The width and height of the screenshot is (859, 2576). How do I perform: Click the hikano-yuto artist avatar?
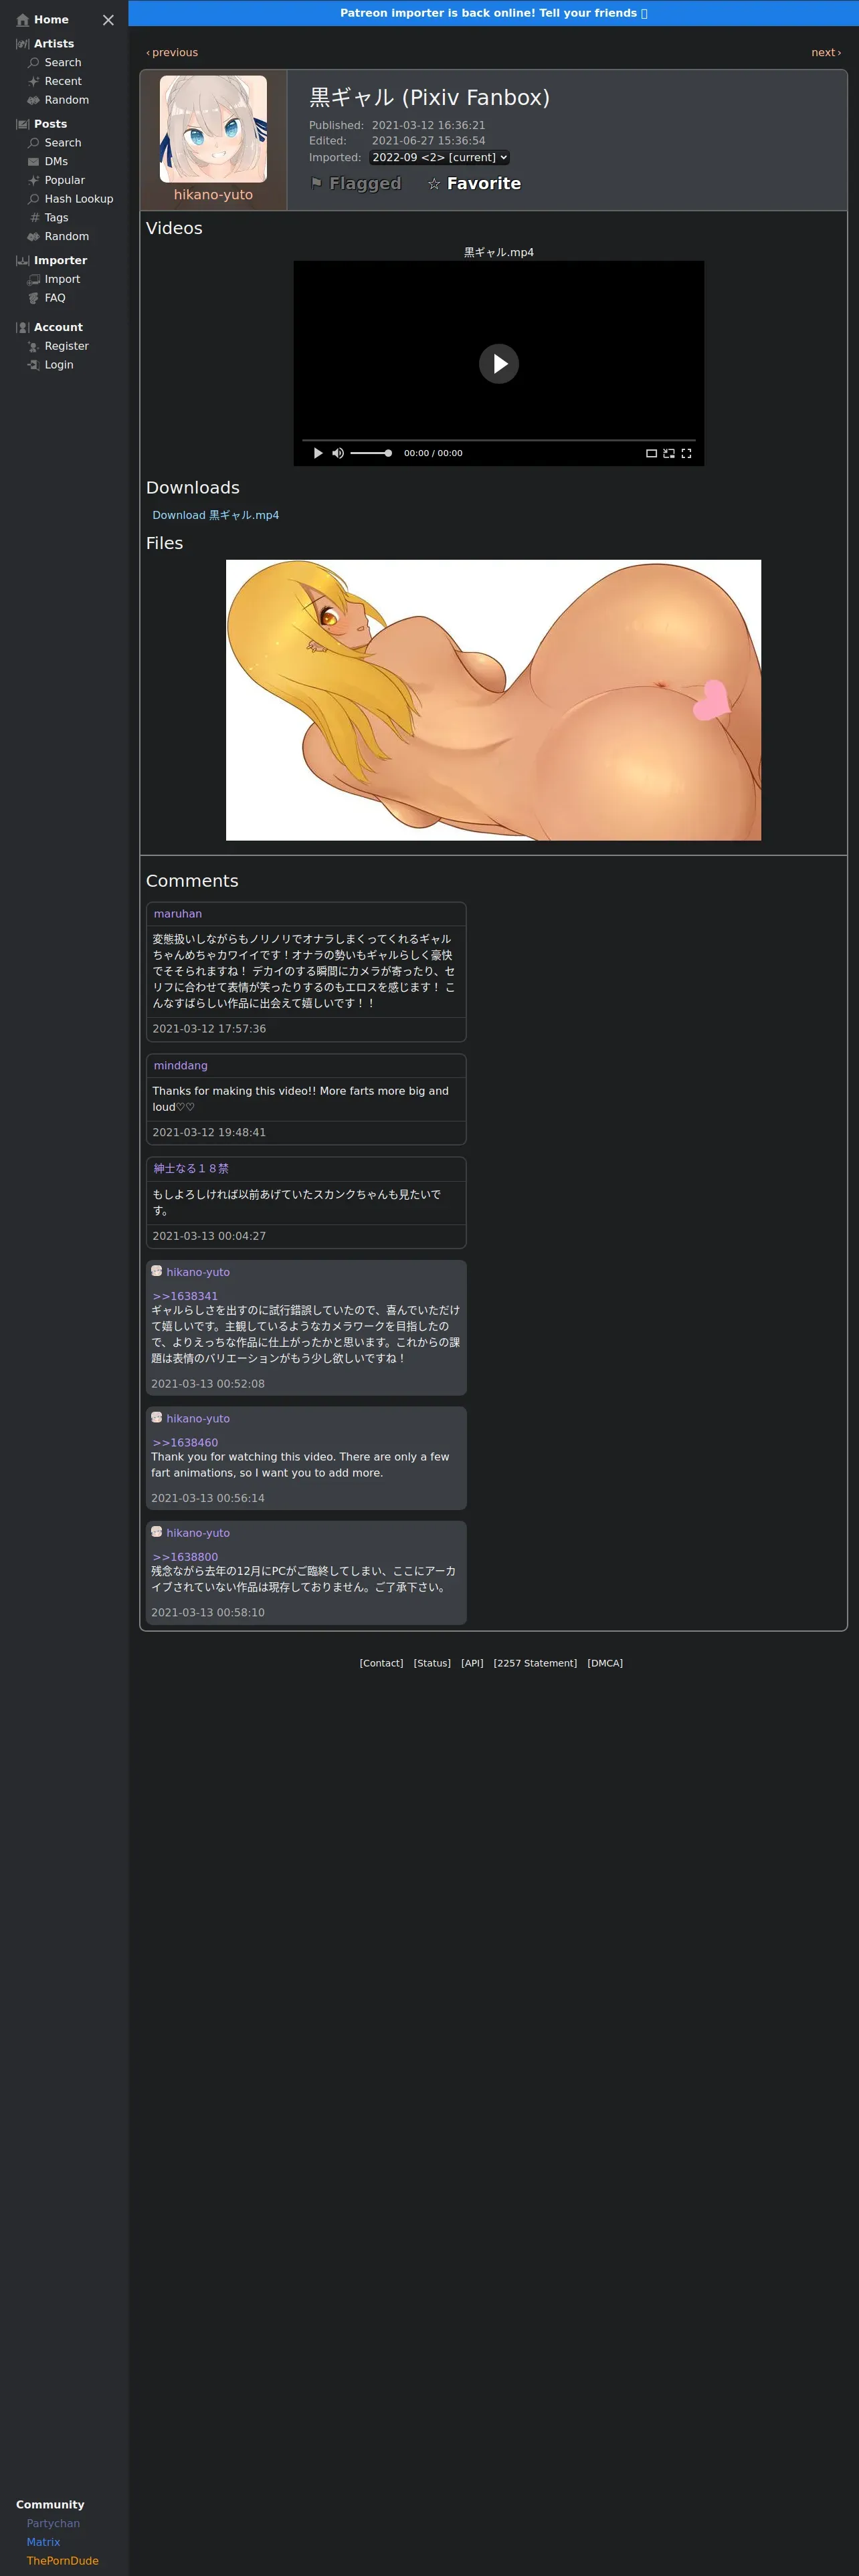213,129
